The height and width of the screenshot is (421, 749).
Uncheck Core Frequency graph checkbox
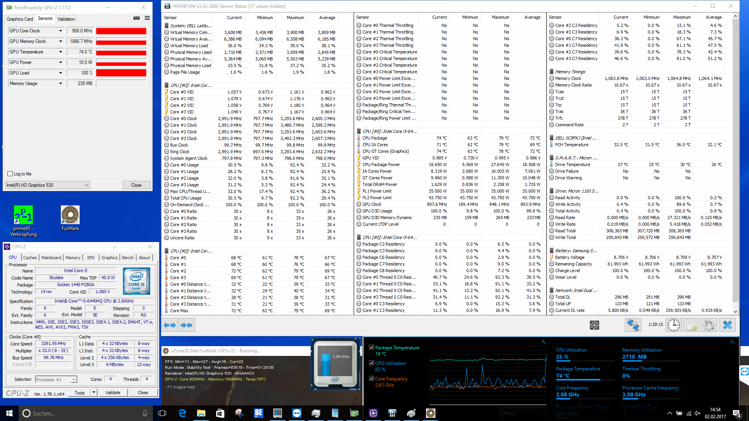tap(371, 379)
